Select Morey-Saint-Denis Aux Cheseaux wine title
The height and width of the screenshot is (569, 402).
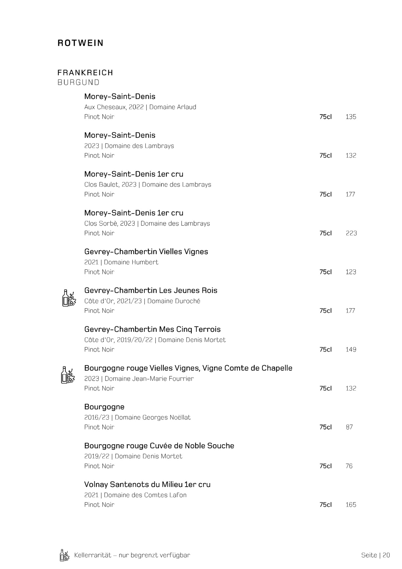coord(120,96)
